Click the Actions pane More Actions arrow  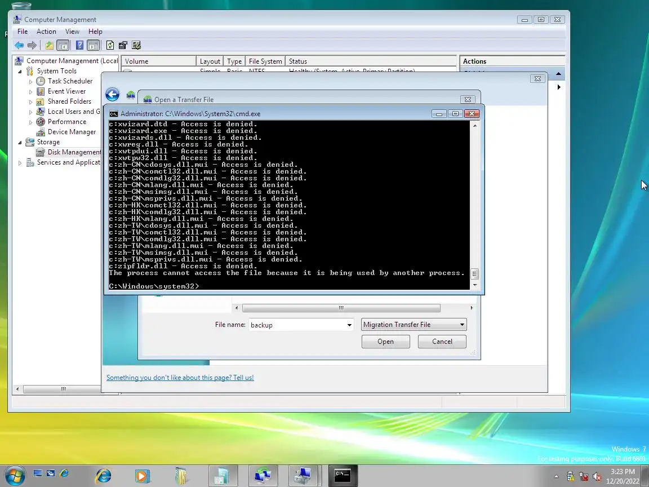pos(559,87)
